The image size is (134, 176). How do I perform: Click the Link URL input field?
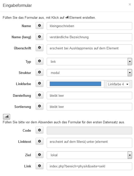tap(89, 166)
